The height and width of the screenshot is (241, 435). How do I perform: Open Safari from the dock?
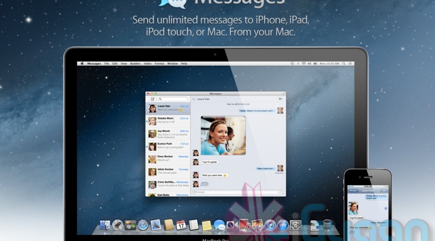click(x=143, y=225)
